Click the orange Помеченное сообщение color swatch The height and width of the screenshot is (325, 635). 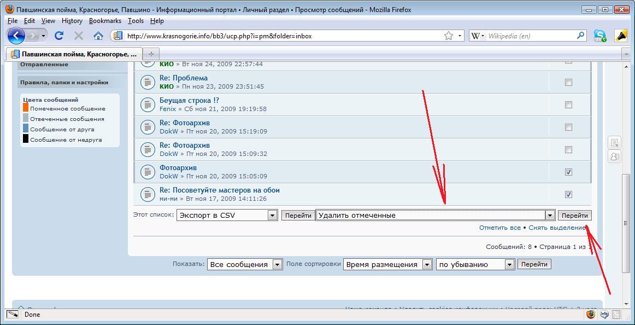point(26,108)
